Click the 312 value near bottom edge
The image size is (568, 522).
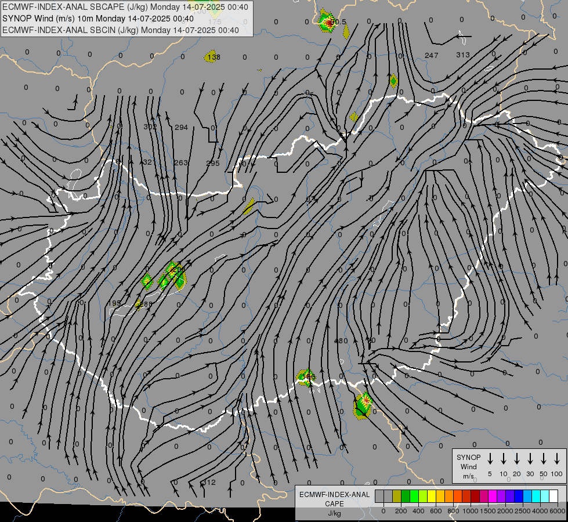(209, 482)
